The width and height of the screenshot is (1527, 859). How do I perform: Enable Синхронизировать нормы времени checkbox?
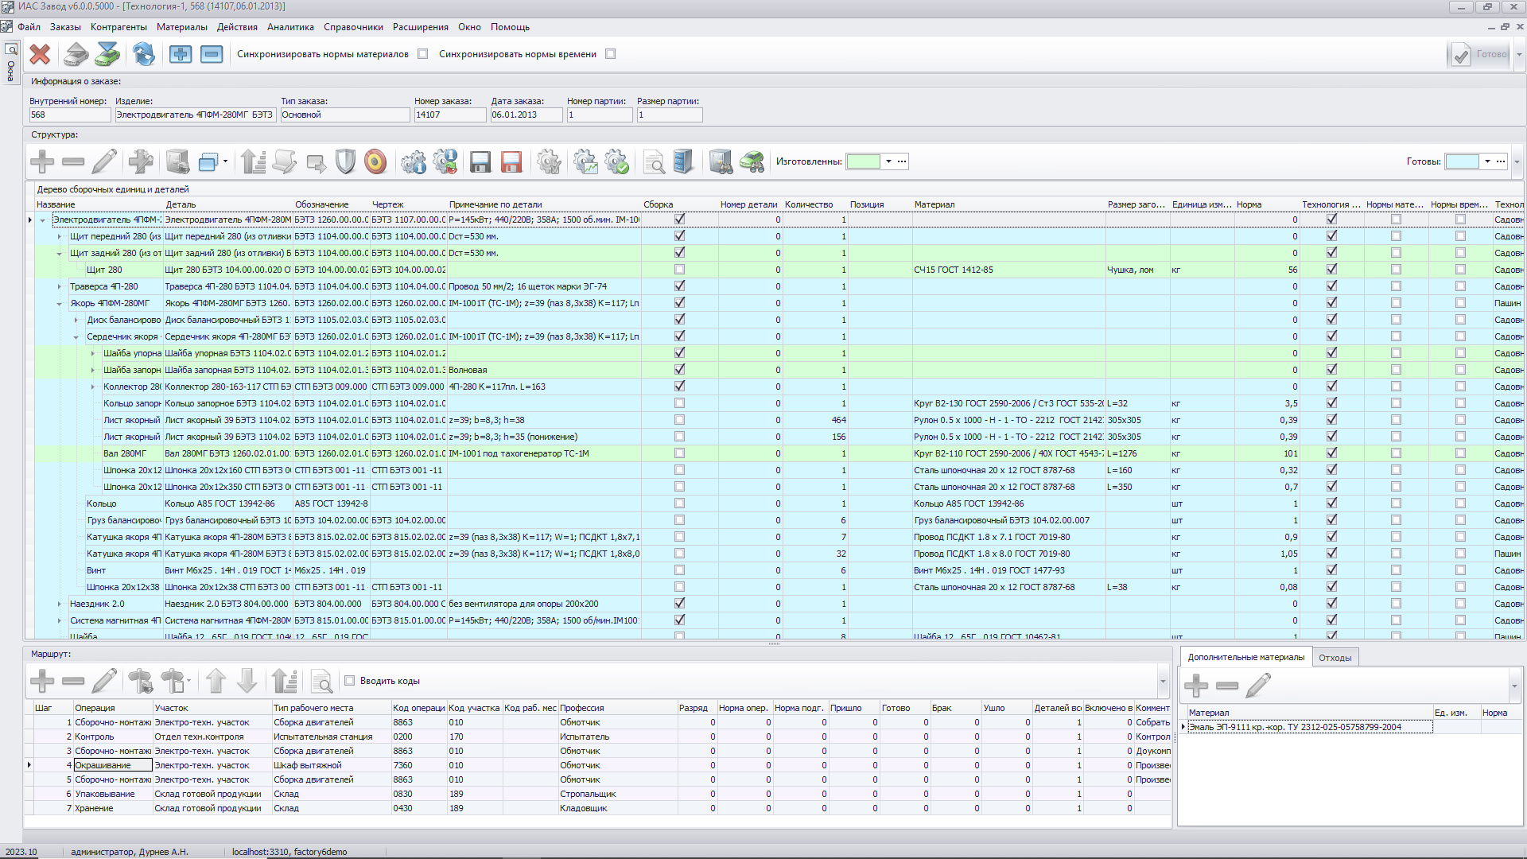611,54
